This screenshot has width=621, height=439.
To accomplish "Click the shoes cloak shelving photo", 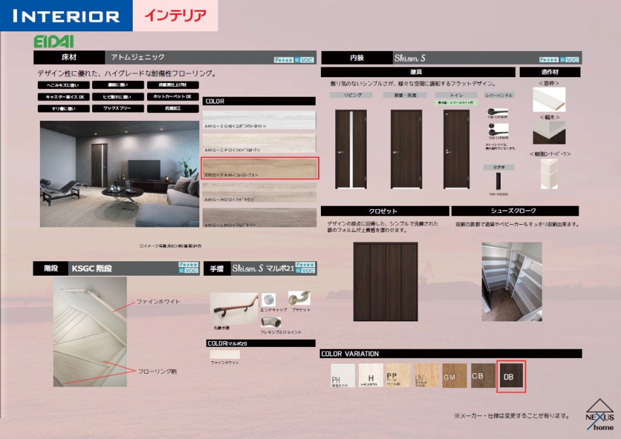I will [x=512, y=282].
